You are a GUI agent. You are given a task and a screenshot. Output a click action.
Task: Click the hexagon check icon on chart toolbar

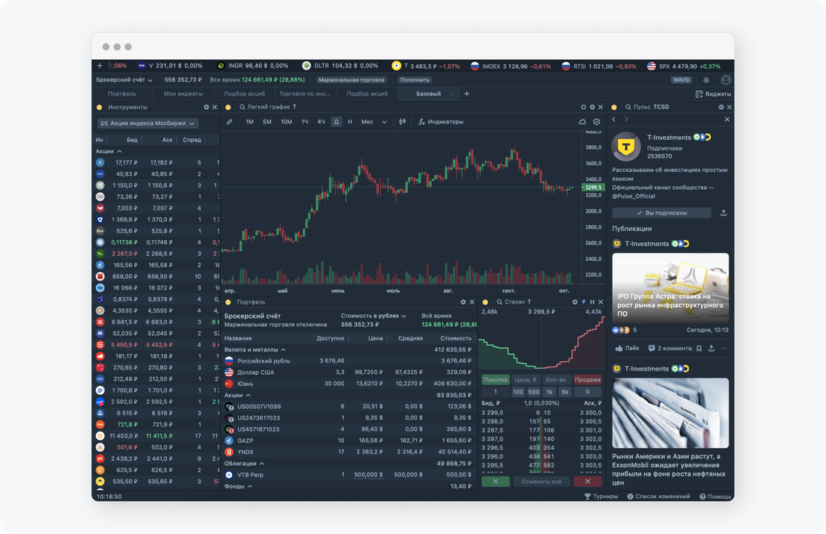[596, 122]
